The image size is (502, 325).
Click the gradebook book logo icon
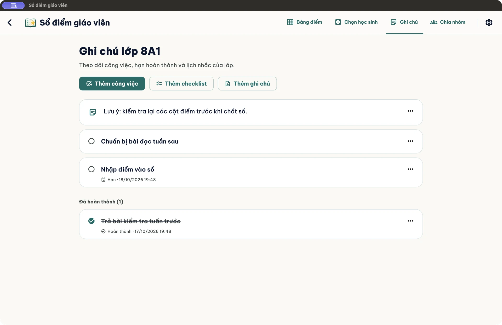pyautogui.click(x=30, y=23)
